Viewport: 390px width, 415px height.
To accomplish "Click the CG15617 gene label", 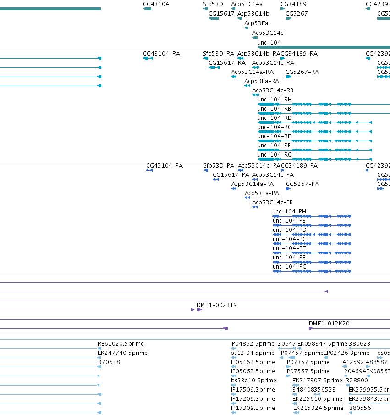I will point(221,13).
